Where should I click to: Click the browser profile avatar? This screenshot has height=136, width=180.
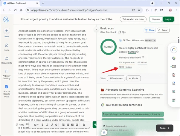(x=170, y=10)
